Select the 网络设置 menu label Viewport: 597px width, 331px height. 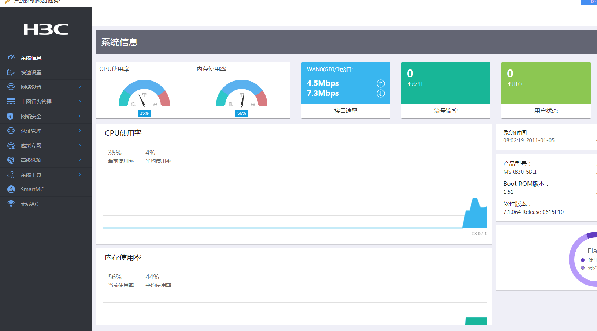(31, 87)
